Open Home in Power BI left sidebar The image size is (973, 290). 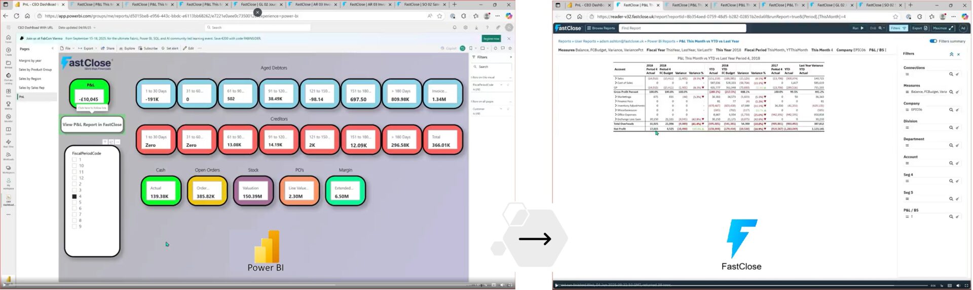coord(8,38)
